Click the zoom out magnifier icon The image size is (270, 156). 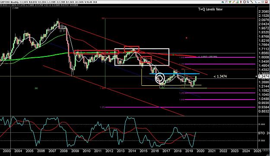[x=245, y=2]
